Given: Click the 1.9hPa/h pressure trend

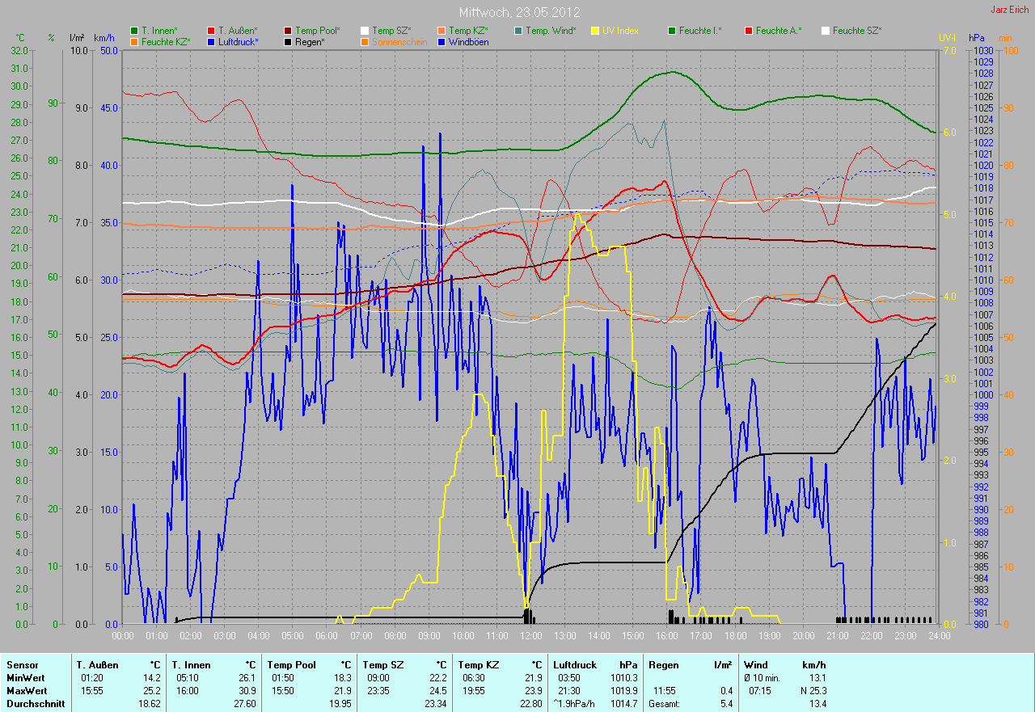Looking at the screenshot, I should pyautogui.click(x=576, y=704).
